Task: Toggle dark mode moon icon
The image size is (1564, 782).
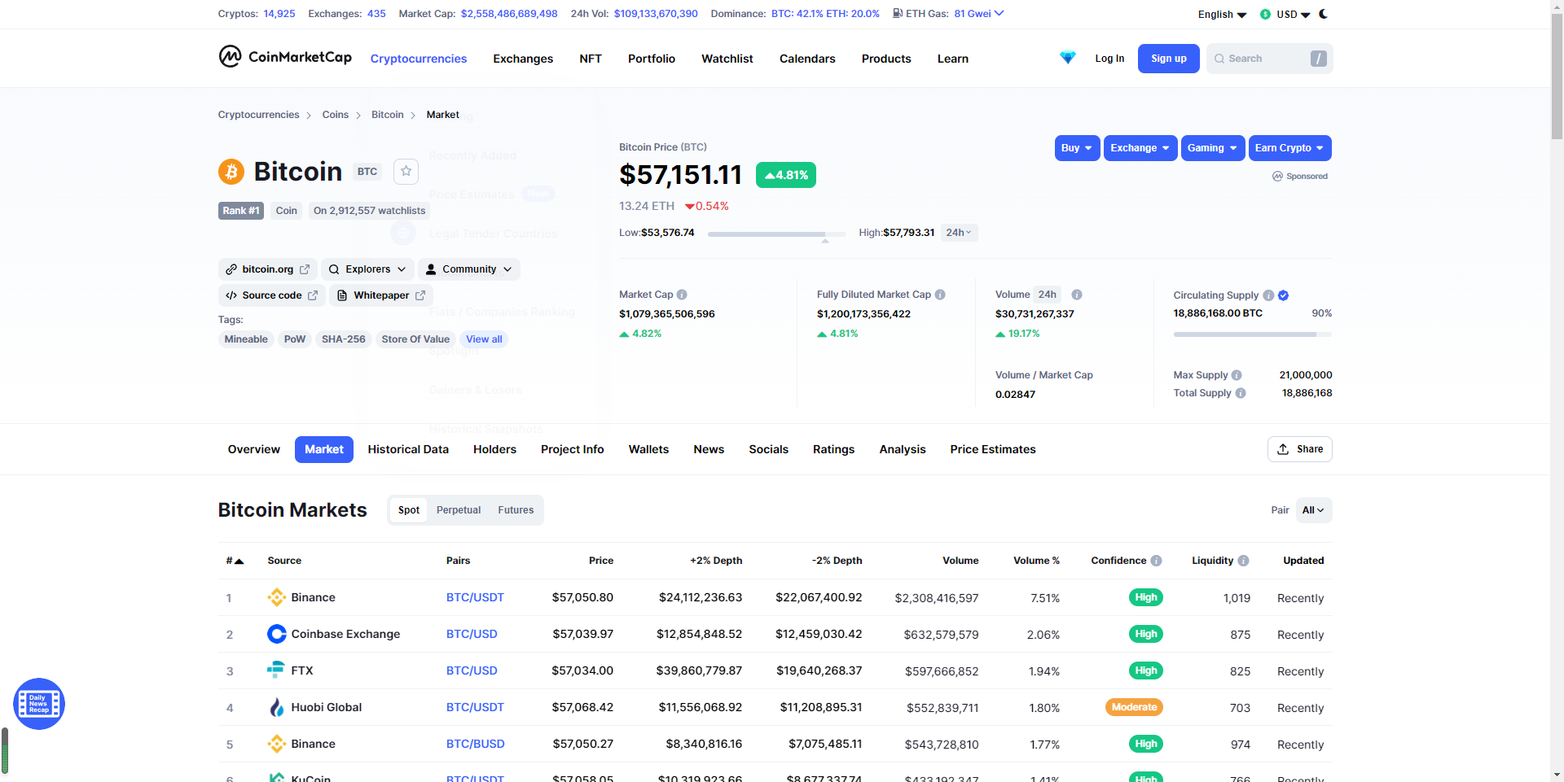Action: (1323, 14)
